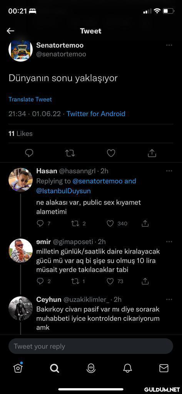
Task: Open more options on Hasan's reply
Action: (x=169, y=171)
